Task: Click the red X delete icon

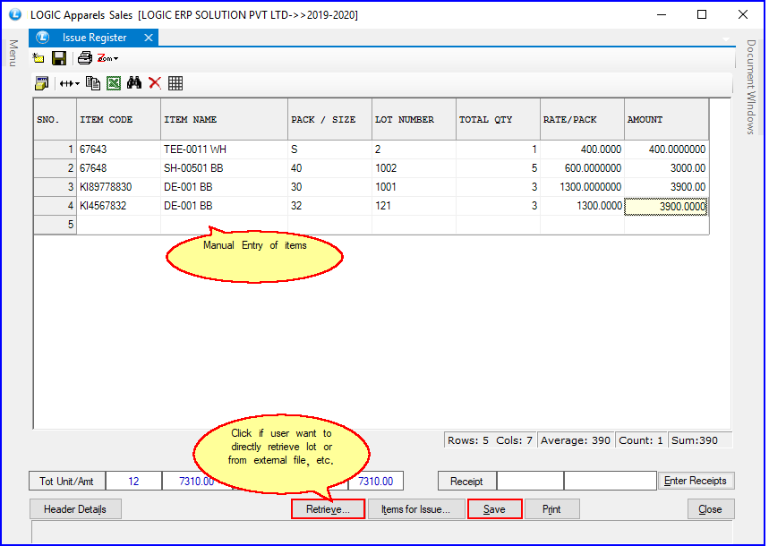Action: click(155, 83)
